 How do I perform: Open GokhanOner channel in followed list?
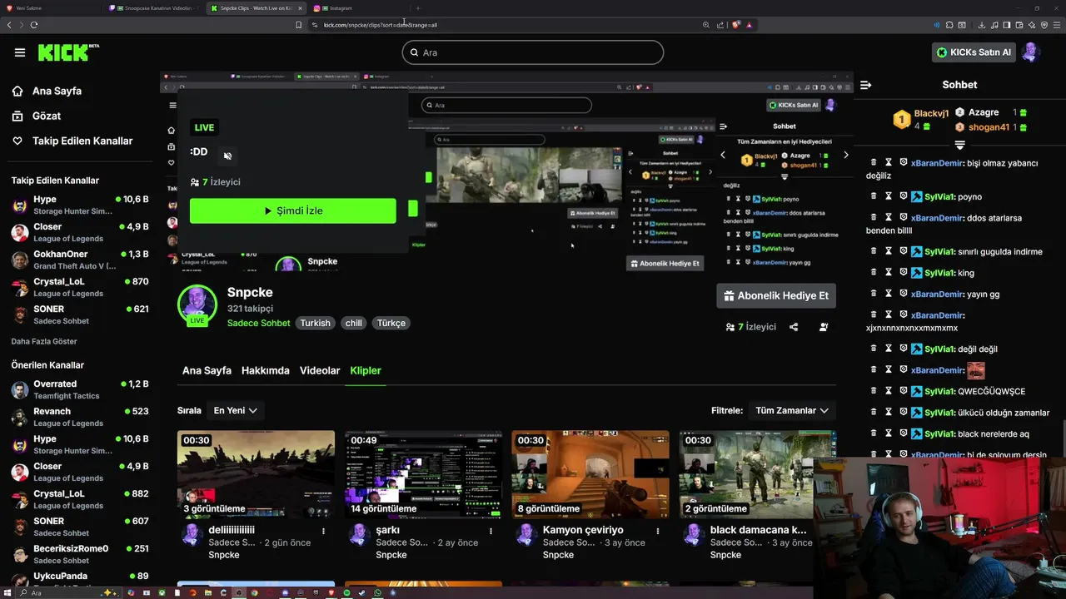point(80,260)
